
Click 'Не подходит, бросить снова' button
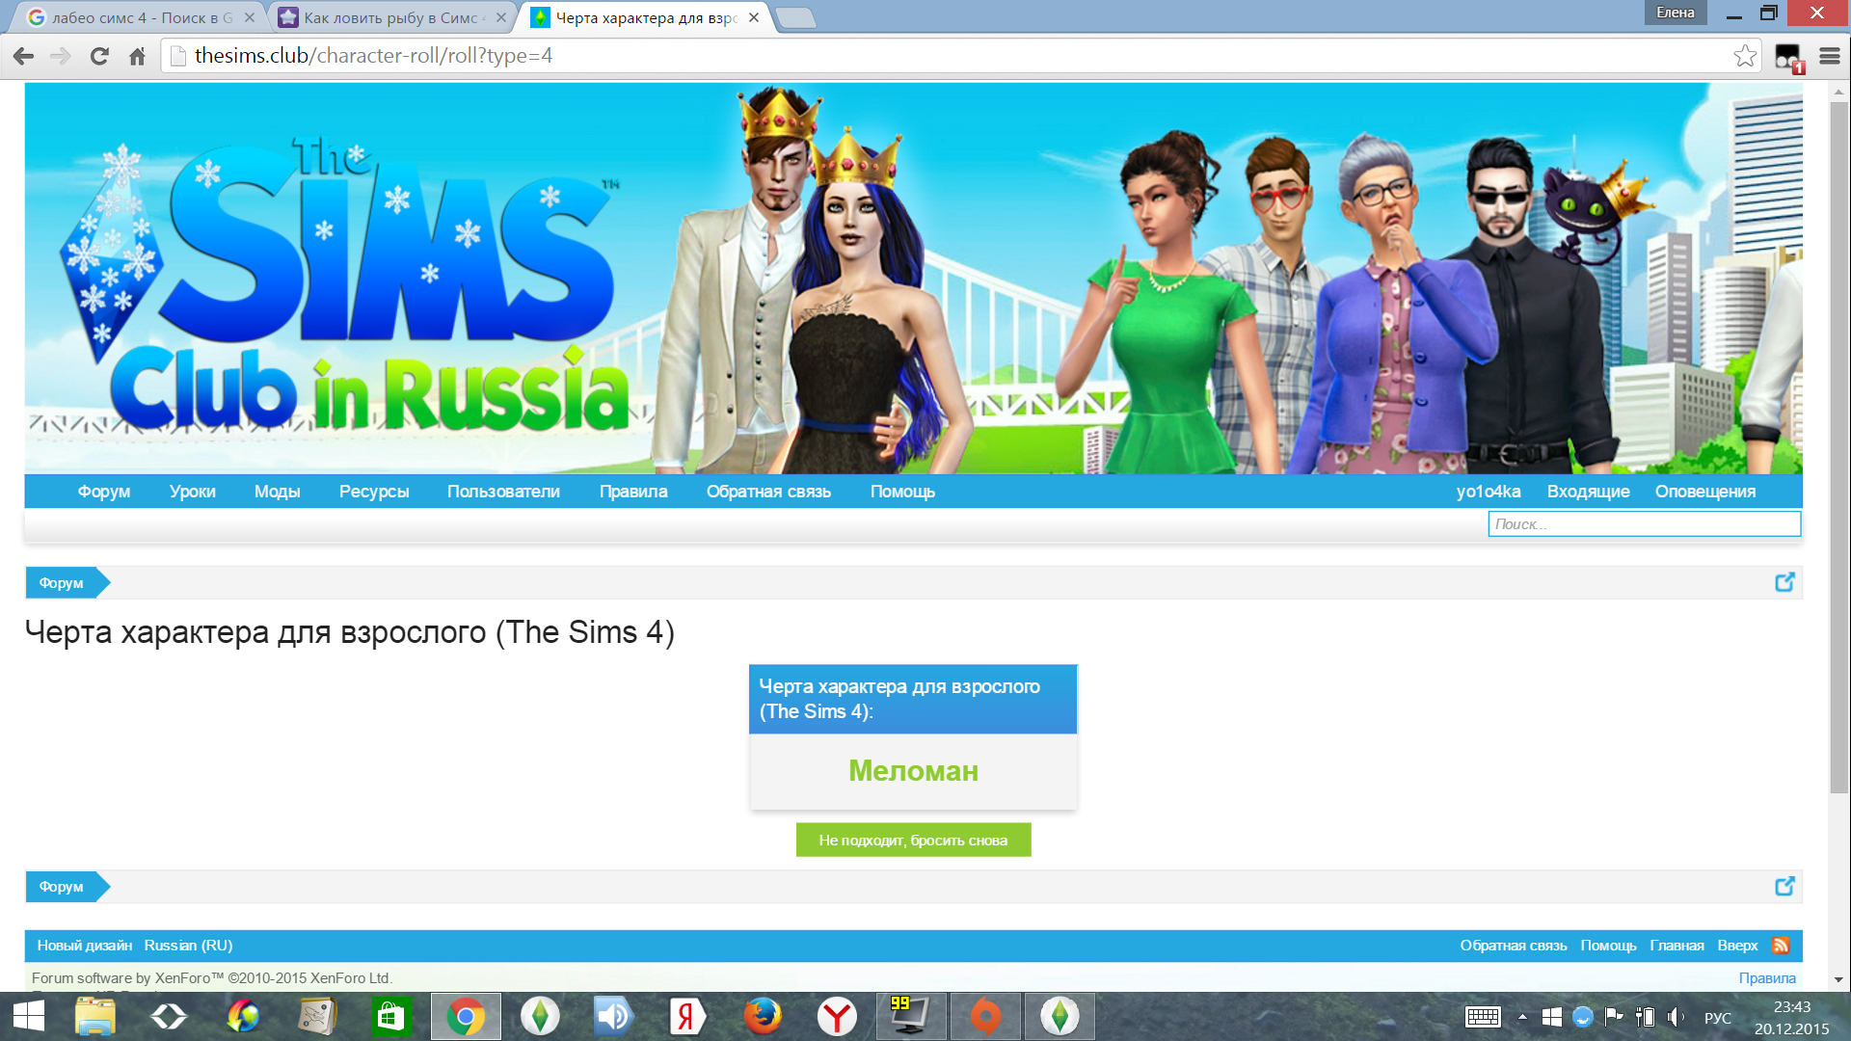pos(913,840)
